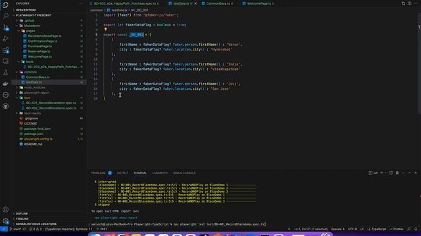
Task: Open ReservePage.ts in explorer
Action: click(39, 51)
